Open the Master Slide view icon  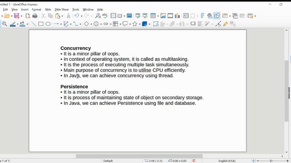pos(129,16)
